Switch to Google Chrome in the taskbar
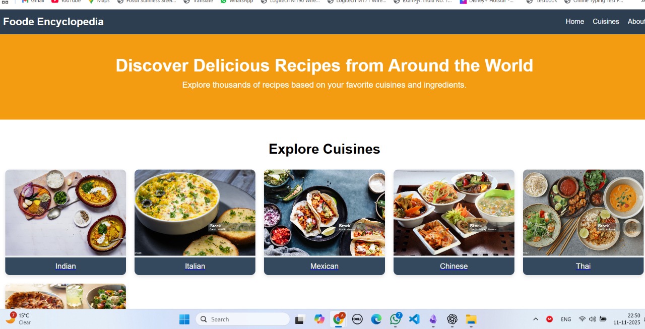The width and height of the screenshot is (645, 329). 338,319
